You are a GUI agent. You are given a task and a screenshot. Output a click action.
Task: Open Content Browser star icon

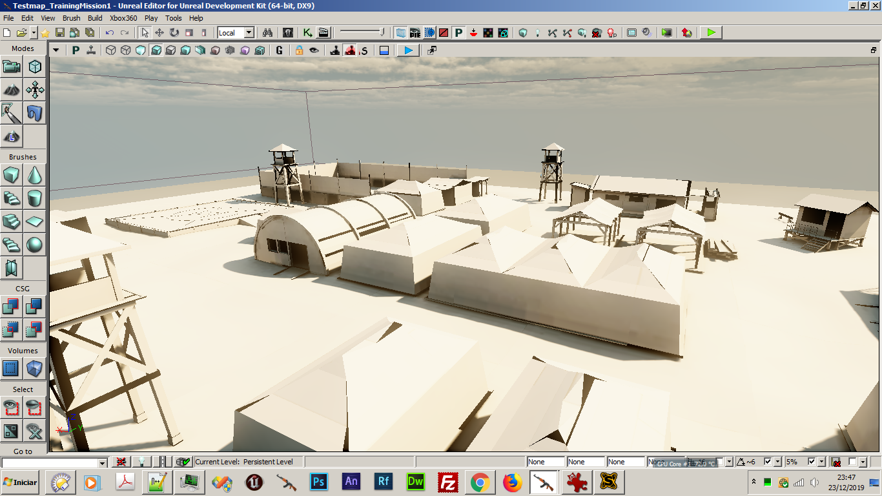(45, 32)
